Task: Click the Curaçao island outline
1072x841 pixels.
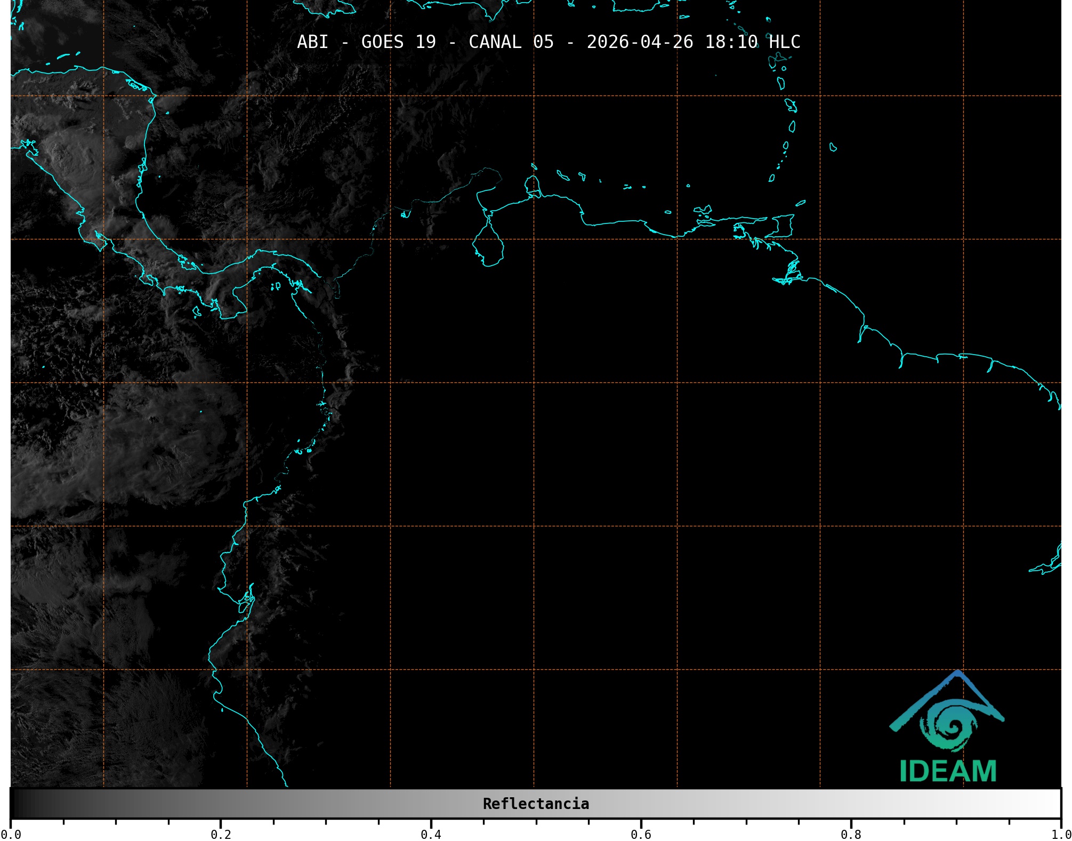Action: [563, 175]
